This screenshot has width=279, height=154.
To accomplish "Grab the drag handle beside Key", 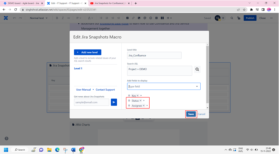I will coord(129,96).
